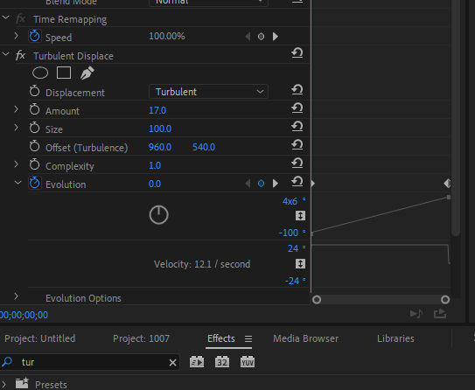Open the Effects panel menu
The width and height of the screenshot is (475, 390).
(x=248, y=338)
